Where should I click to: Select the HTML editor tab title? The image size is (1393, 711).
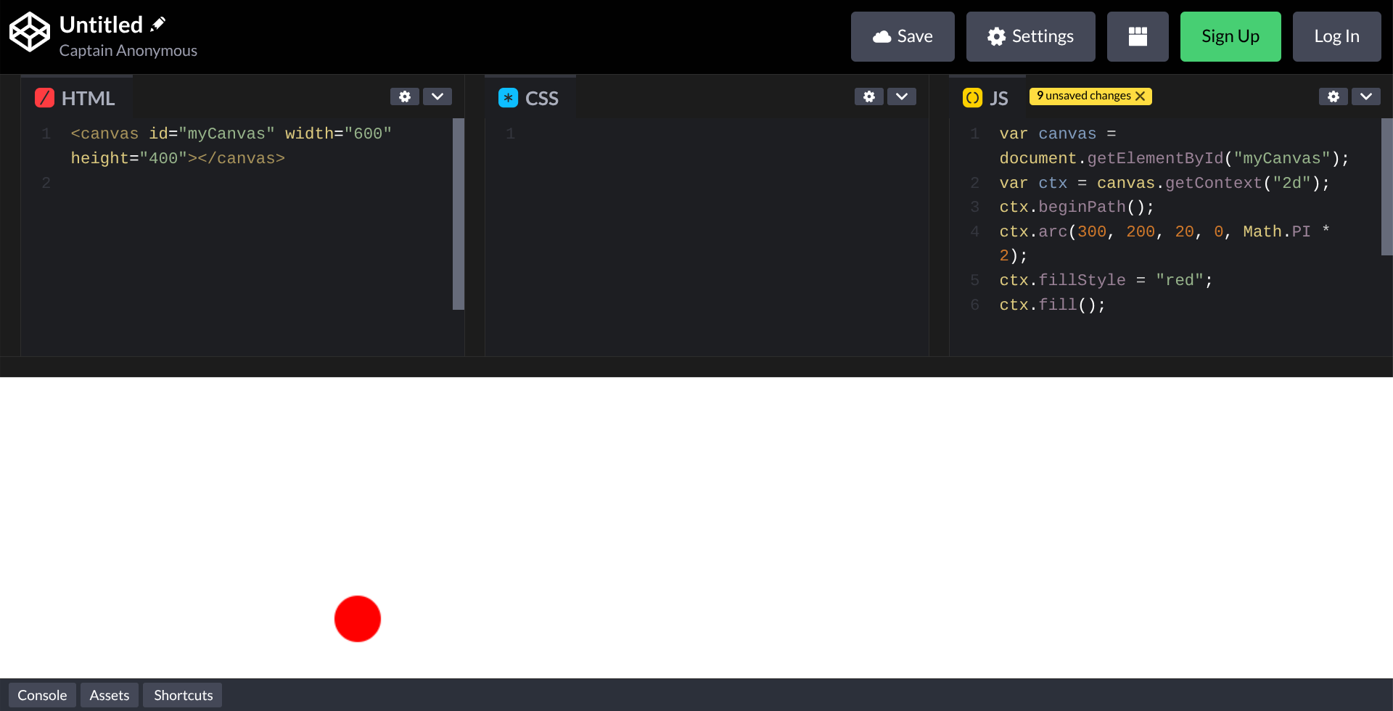[88, 99]
